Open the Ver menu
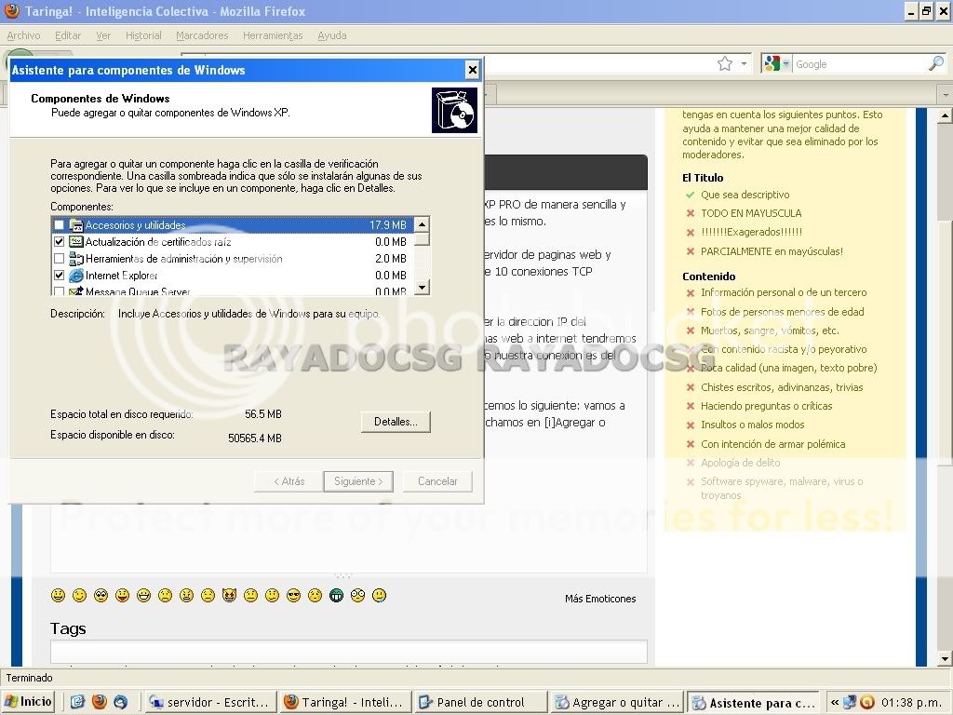The width and height of the screenshot is (953, 715). pyautogui.click(x=102, y=35)
